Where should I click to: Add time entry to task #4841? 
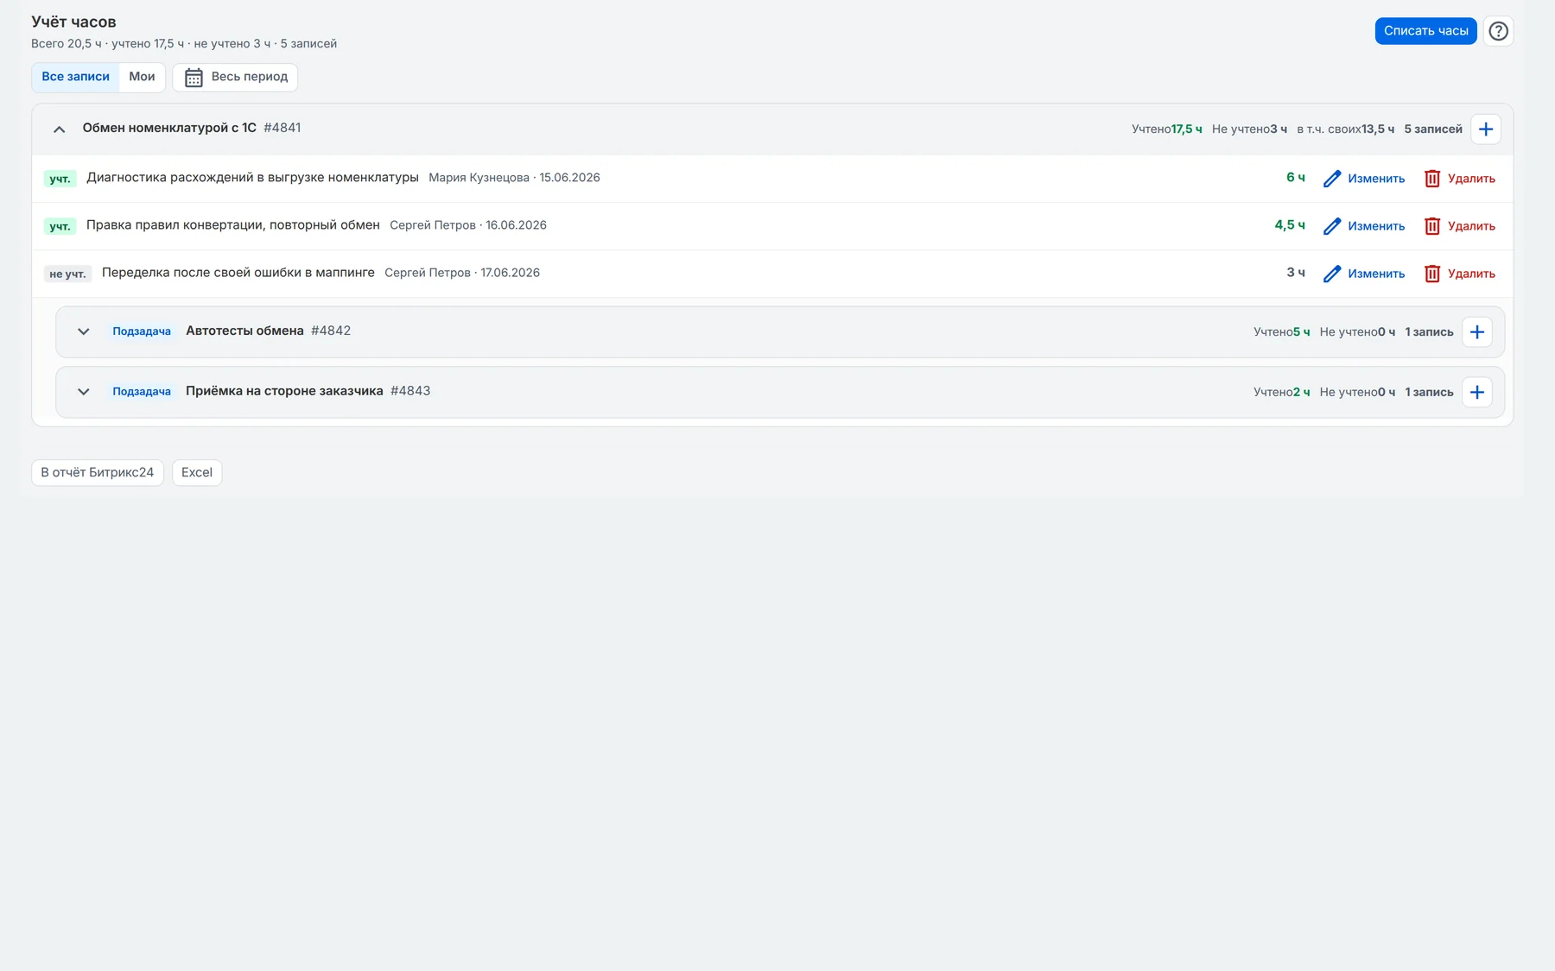point(1485,129)
